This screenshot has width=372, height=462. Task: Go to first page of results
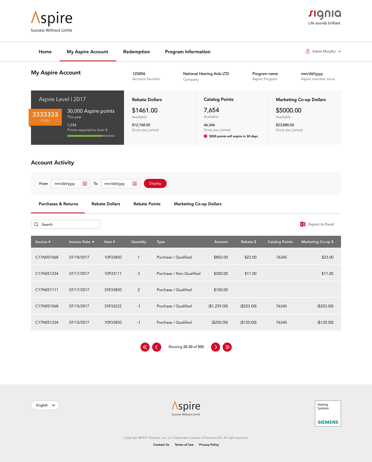[145, 347]
